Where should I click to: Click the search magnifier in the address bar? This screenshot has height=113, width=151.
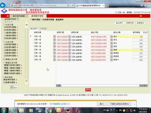tap(68, 5)
